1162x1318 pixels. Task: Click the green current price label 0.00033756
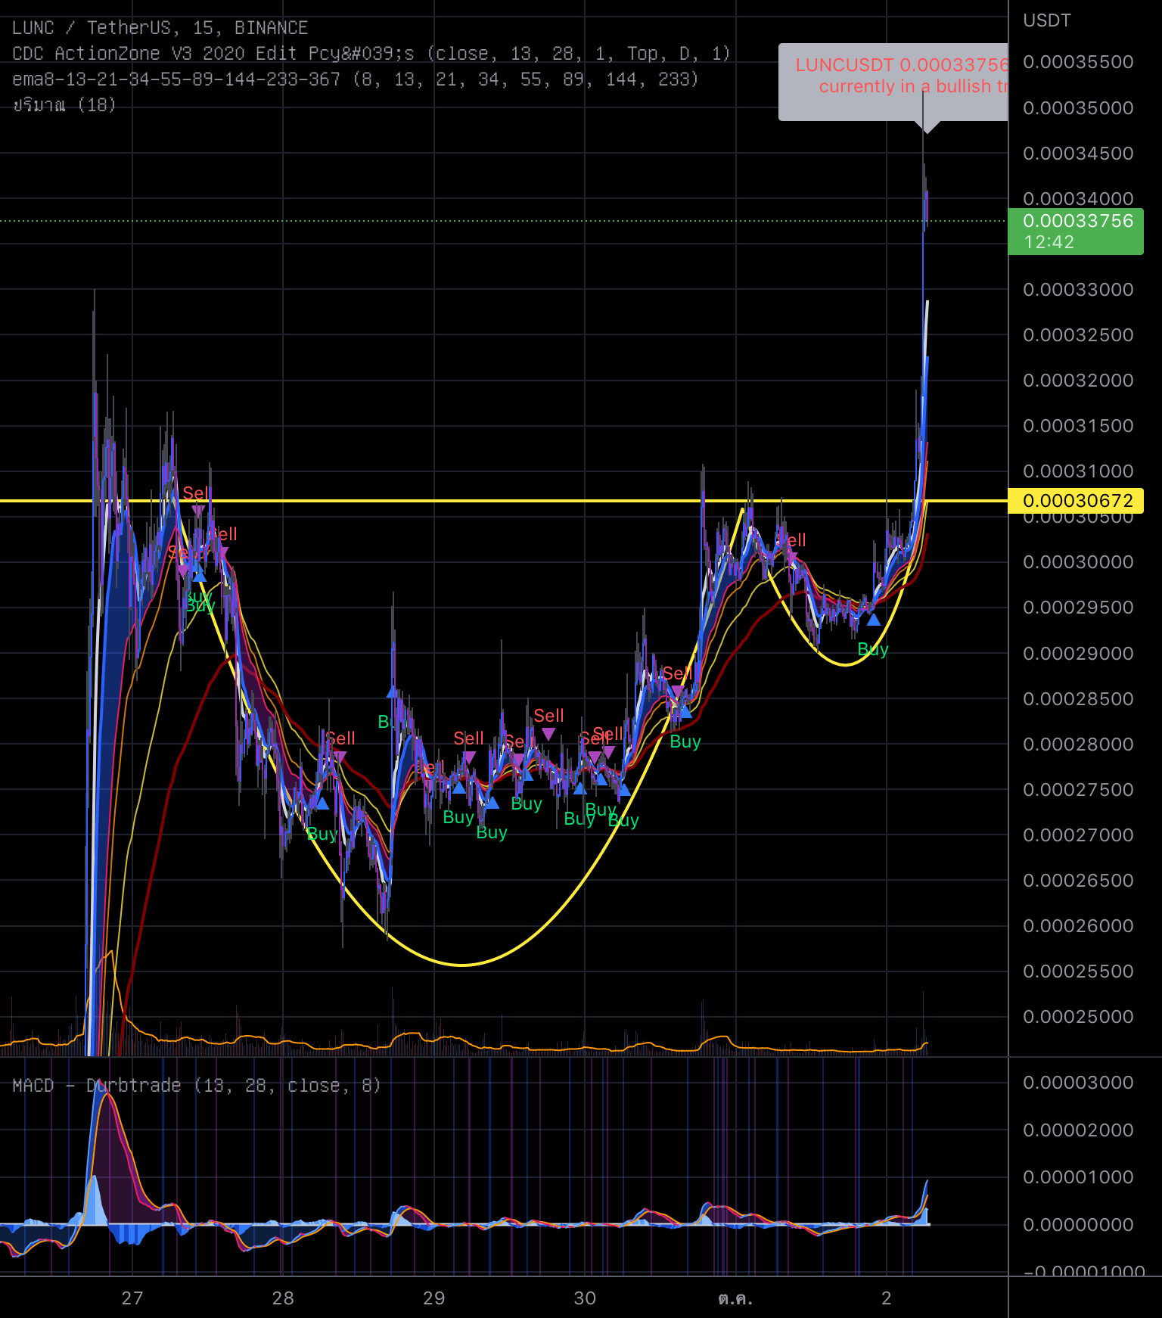[x=1076, y=232]
